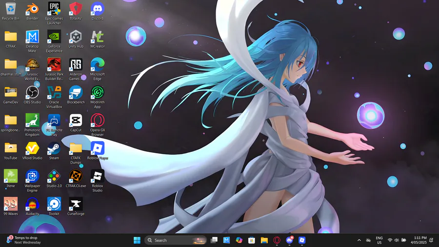This screenshot has width=439, height=247.
Task: Click the CurseForge desktop shortcut
Action: [x=76, y=206]
